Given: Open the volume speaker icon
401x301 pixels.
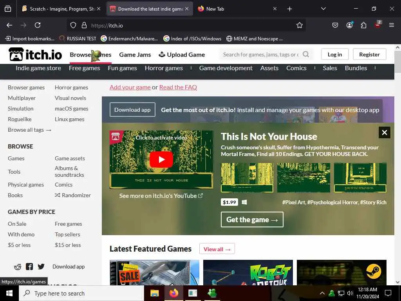Looking at the screenshot, I should 350,293.
